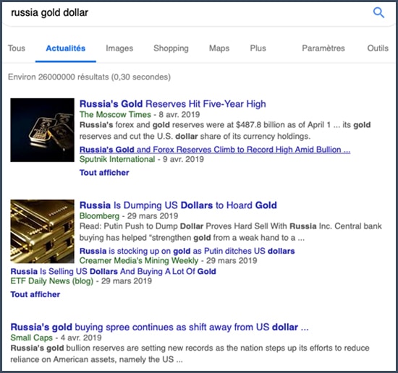Select the Actualités tab

(65, 48)
